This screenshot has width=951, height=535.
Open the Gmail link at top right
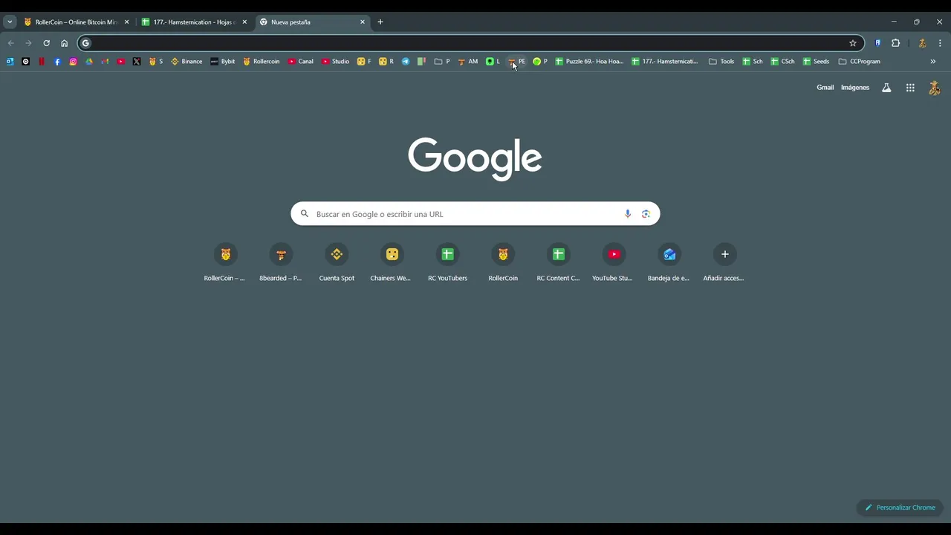pos(825,88)
